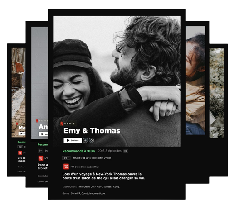Select the 'Emy & Thomas' title
244x210 pixels.
click(x=92, y=131)
